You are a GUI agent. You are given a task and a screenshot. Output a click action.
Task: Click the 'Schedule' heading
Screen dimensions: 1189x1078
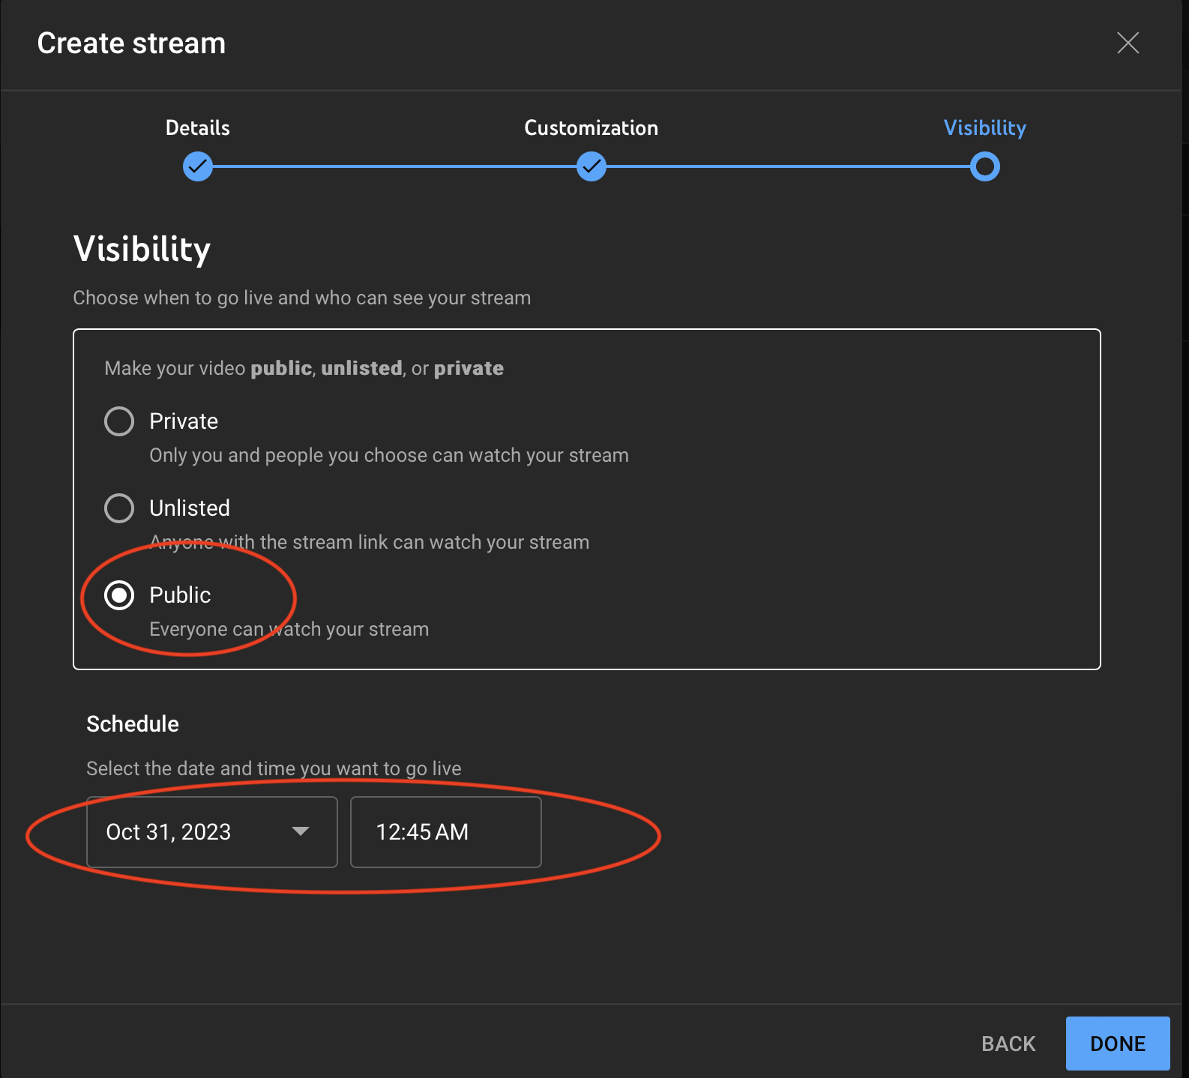133,724
